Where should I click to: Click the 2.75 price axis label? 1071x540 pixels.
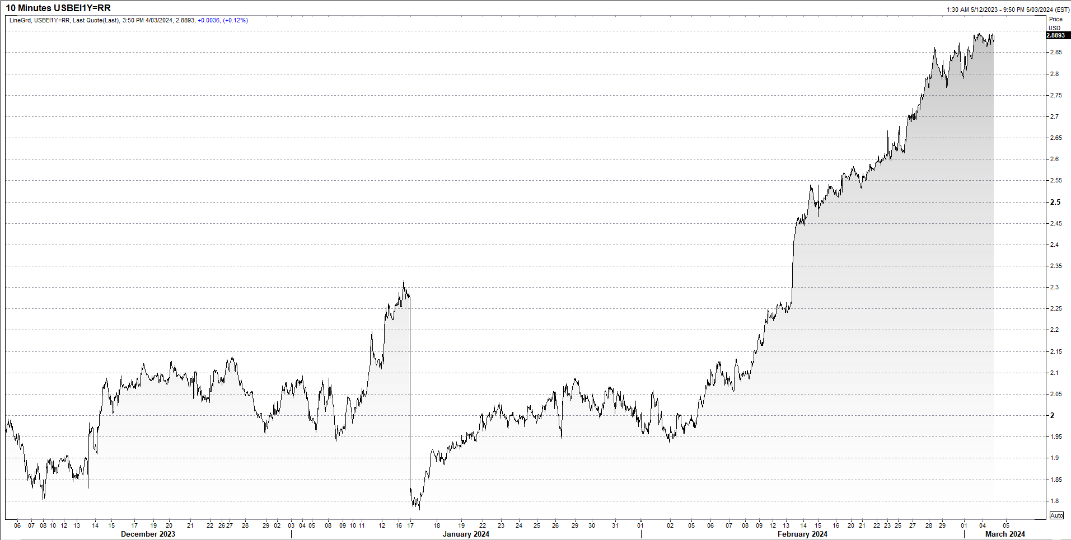coord(1056,95)
